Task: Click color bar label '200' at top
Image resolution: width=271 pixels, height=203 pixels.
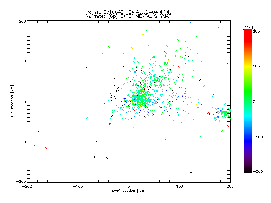Action: (256, 31)
